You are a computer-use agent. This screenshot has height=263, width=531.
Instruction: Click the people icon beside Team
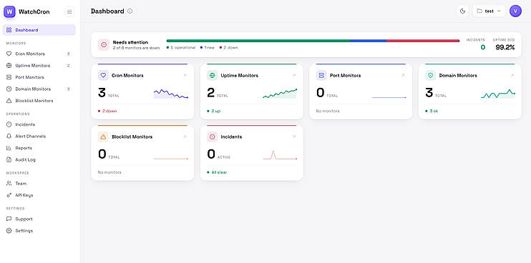9,183
